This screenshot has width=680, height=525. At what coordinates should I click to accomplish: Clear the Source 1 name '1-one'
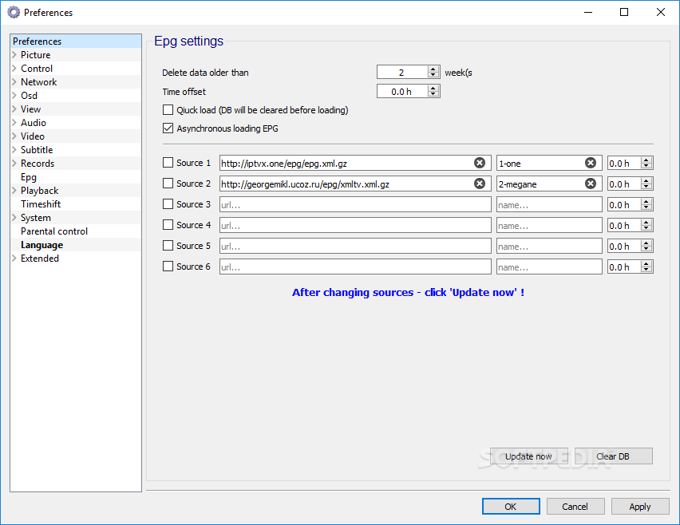(591, 163)
